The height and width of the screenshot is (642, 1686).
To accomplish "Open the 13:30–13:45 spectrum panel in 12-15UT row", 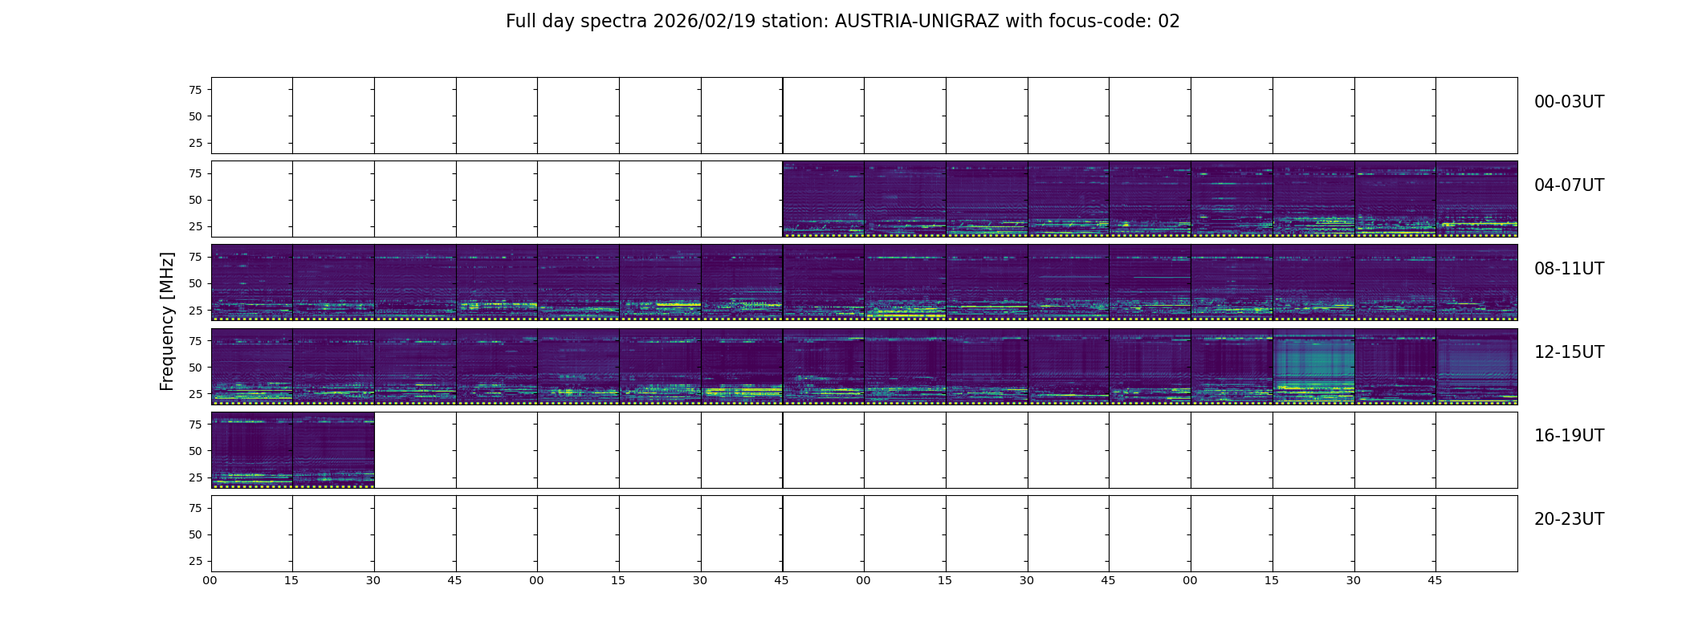I will tap(742, 366).
